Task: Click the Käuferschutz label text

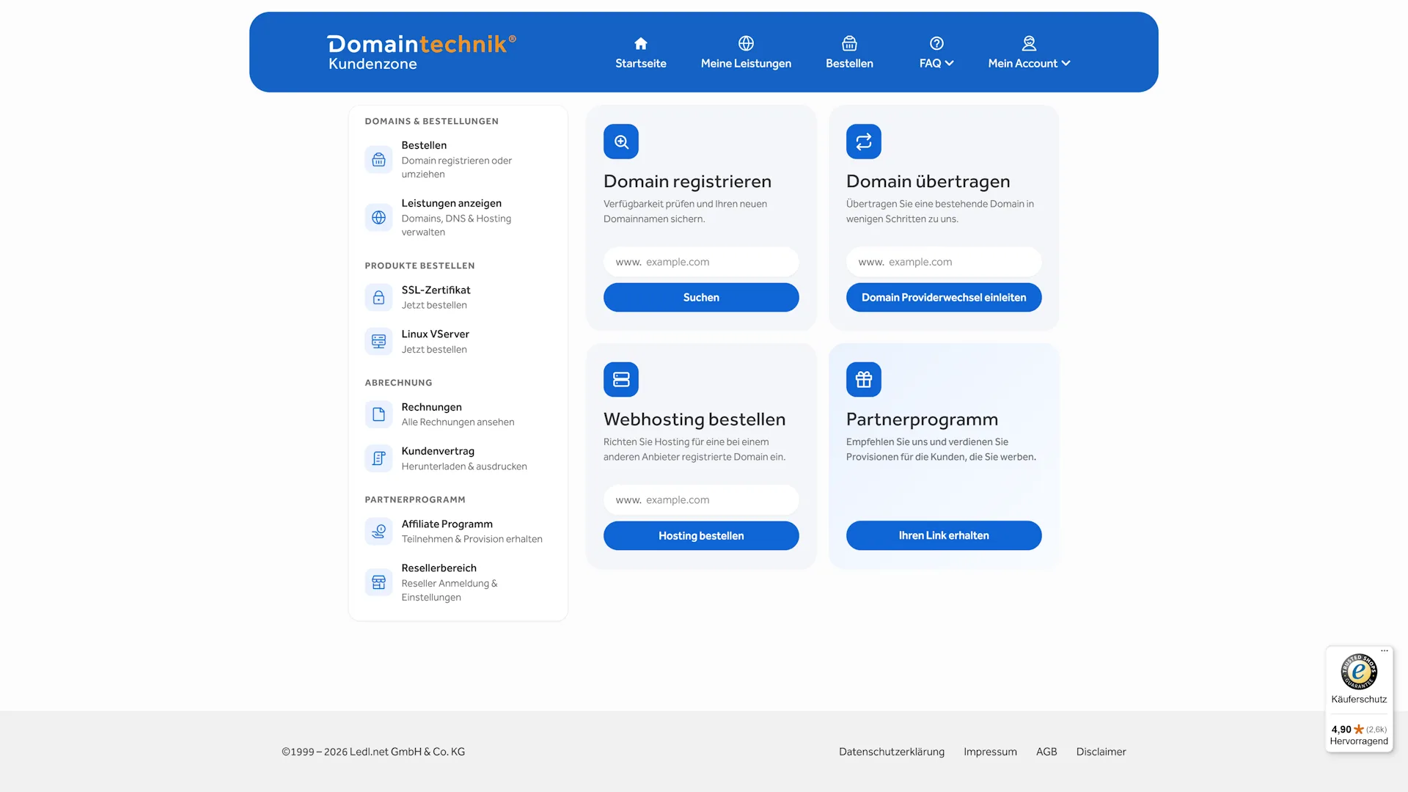Action: 1359,700
